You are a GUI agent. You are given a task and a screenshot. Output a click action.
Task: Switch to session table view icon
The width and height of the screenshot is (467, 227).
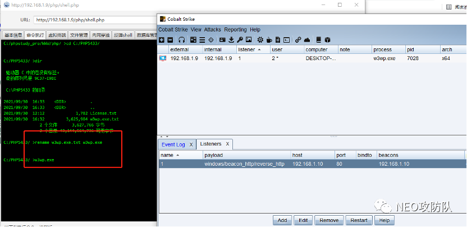pyautogui.click(x=202, y=40)
